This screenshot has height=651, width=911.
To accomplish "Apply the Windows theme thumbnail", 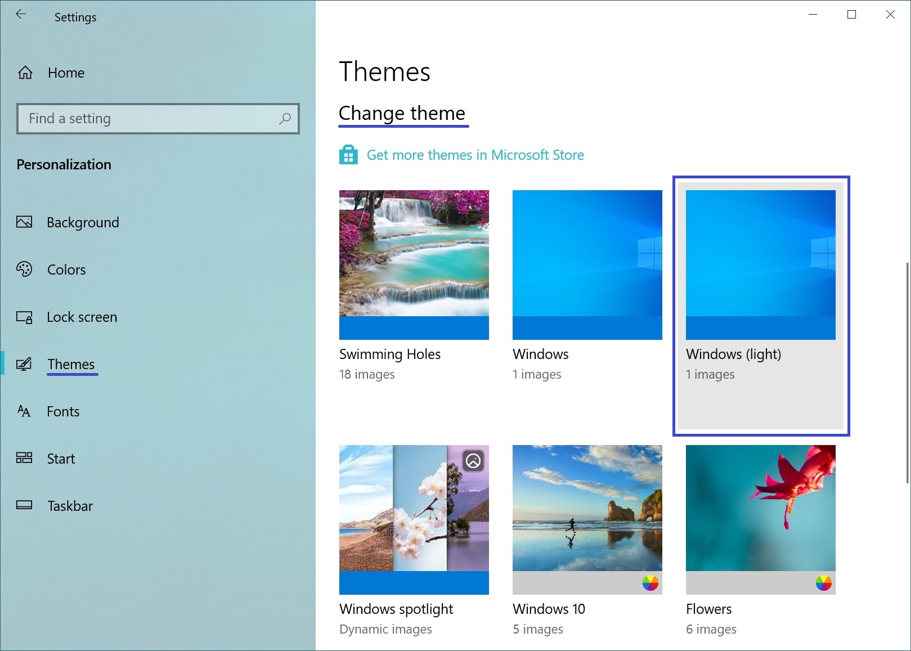I will (587, 265).
